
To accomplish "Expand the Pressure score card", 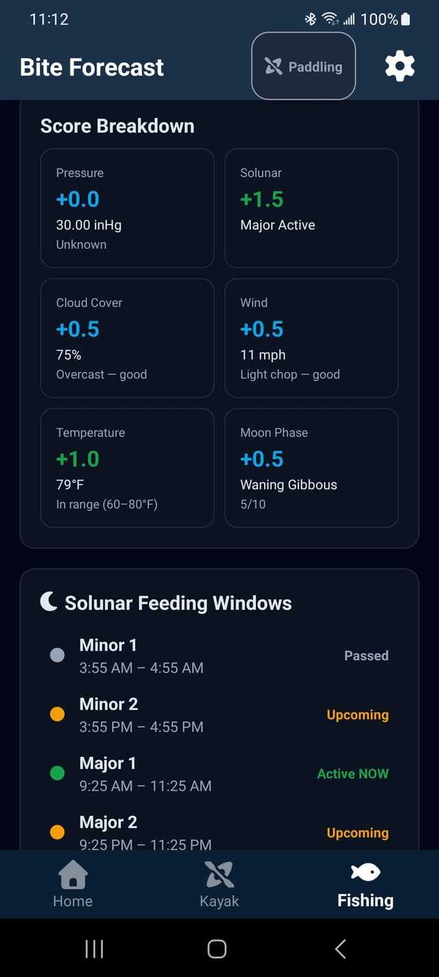I will 127,207.
